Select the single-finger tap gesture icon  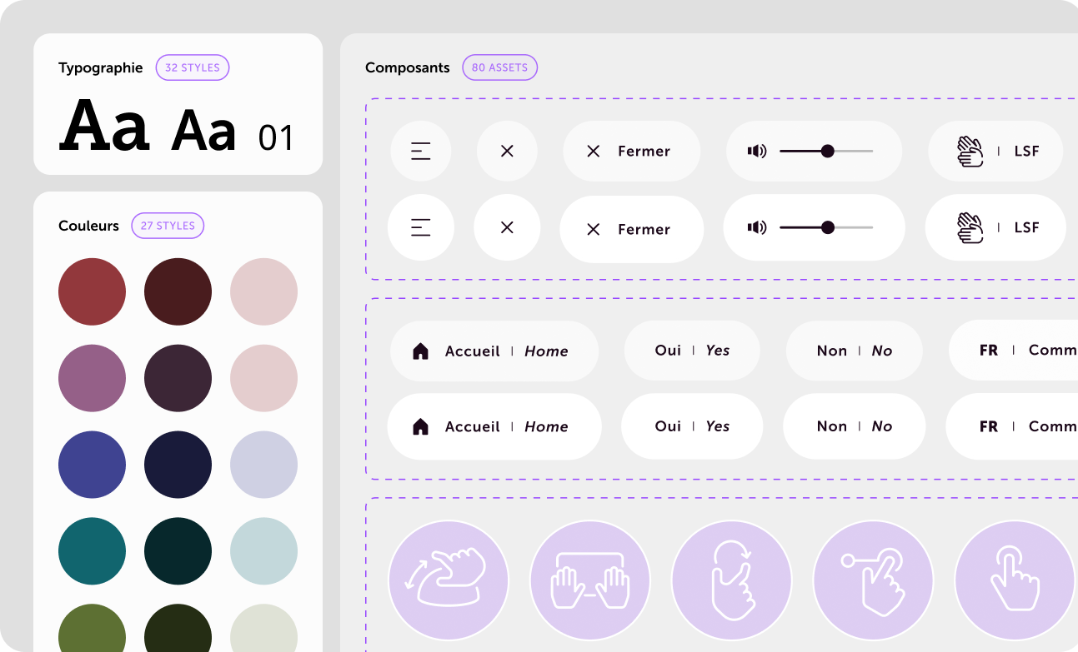[1014, 580]
